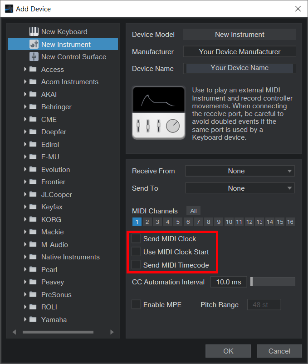Check Use MIDI Clock Start
Image resolution: width=308 pixels, height=364 pixels.
[136, 252]
